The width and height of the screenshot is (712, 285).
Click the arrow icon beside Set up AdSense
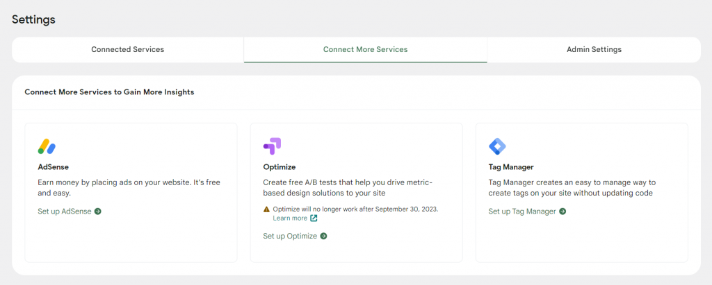(x=97, y=211)
